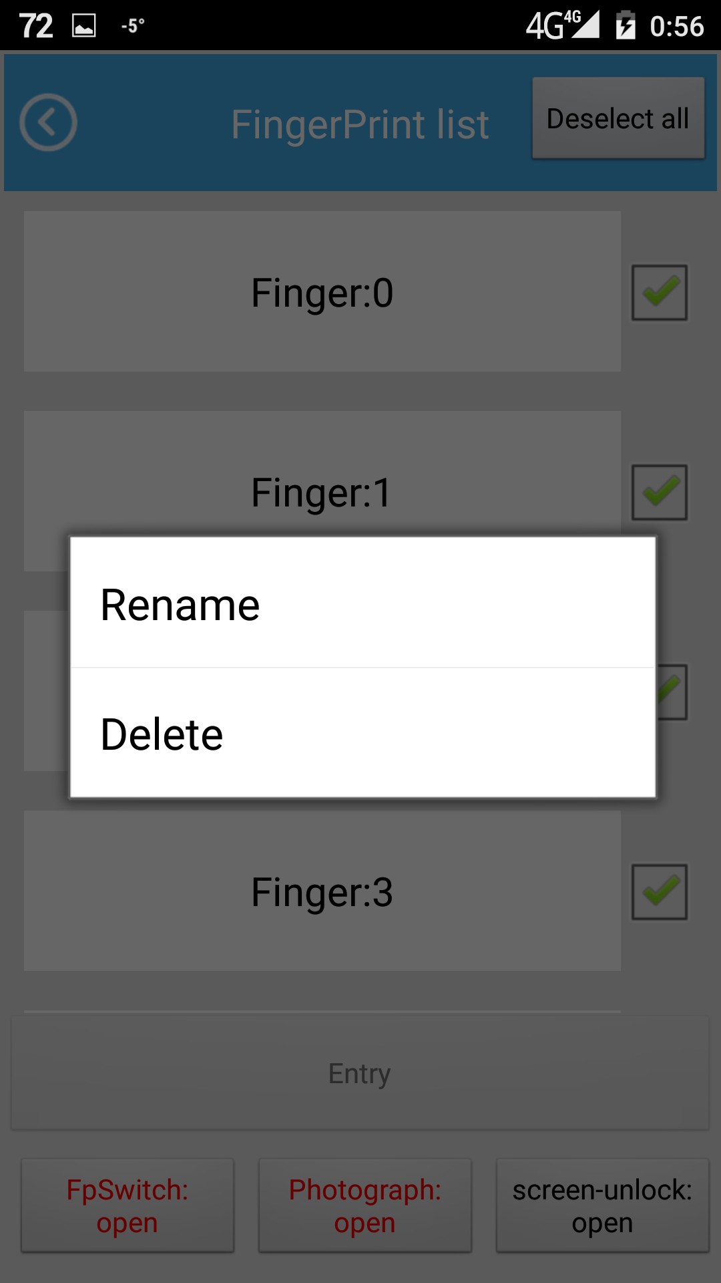
Task: Tap the 4G signal strength icon
Action: pyautogui.click(x=562, y=25)
